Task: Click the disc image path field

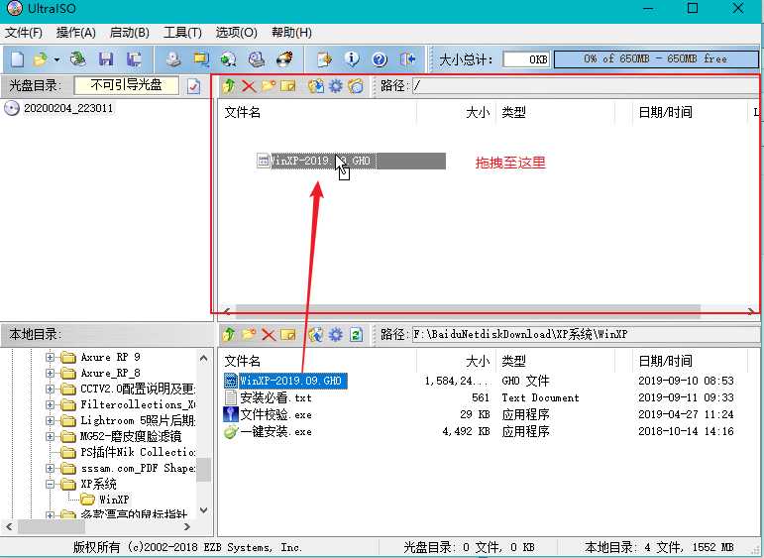Action: [586, 86]
